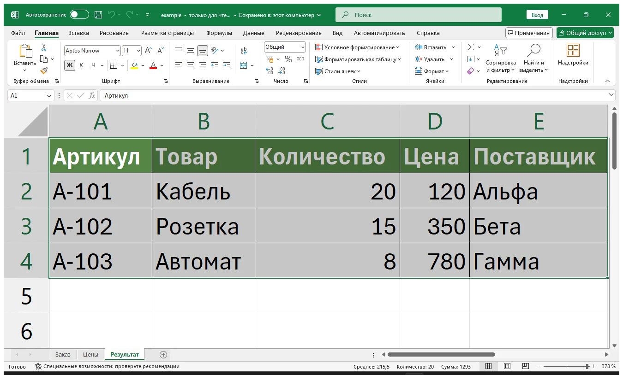The width and height of the screenshot is (623, 375).
Task: Open font size 11 dropdown
Action: coord(138,51)
